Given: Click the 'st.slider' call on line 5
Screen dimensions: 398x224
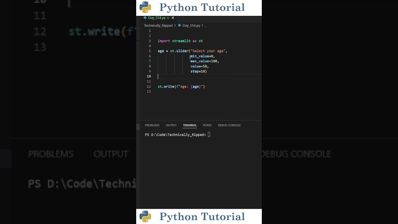Looking at the screenshot, I should (x=179, y=51).
